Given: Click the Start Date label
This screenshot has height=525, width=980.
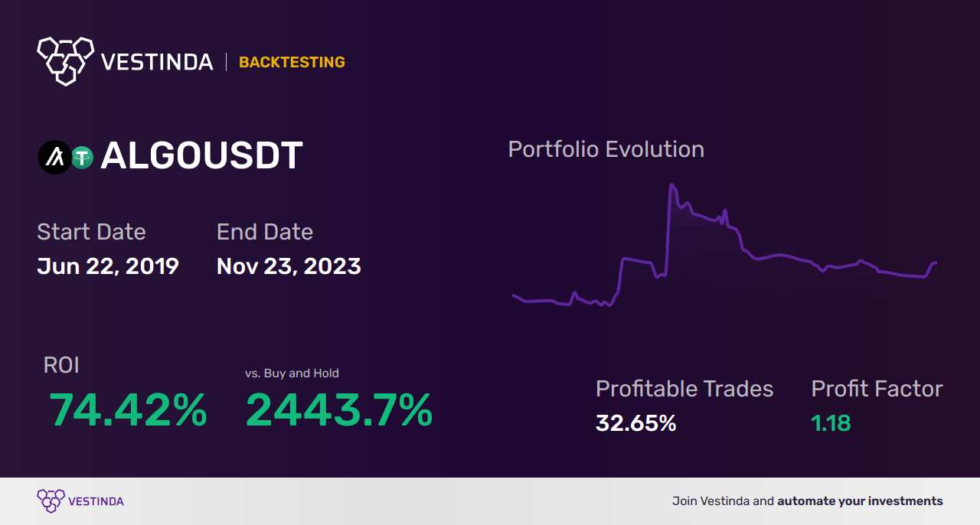Looking at the screenshot, I should pos(91,232).
